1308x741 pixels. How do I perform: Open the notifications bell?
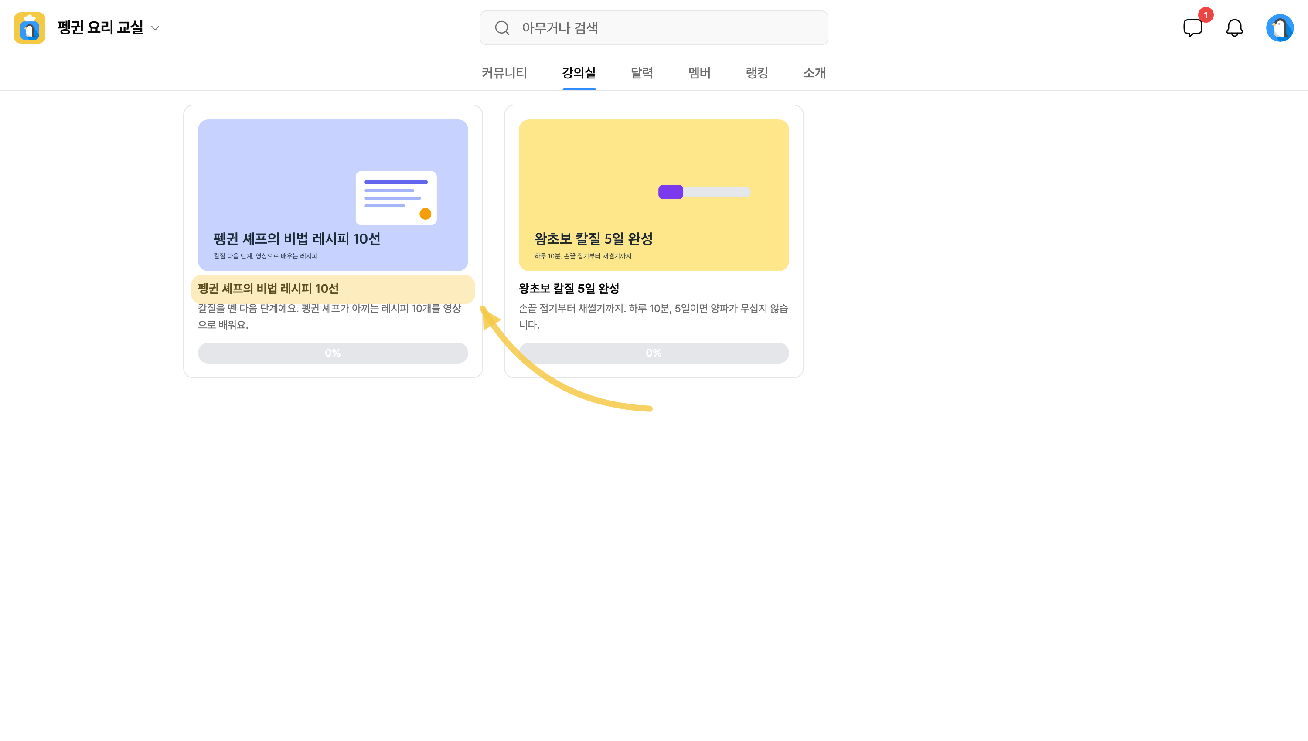[x=1234, y=28]
